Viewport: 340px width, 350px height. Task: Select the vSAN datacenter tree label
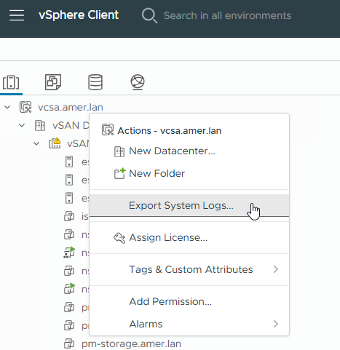[x=71, y=125]
